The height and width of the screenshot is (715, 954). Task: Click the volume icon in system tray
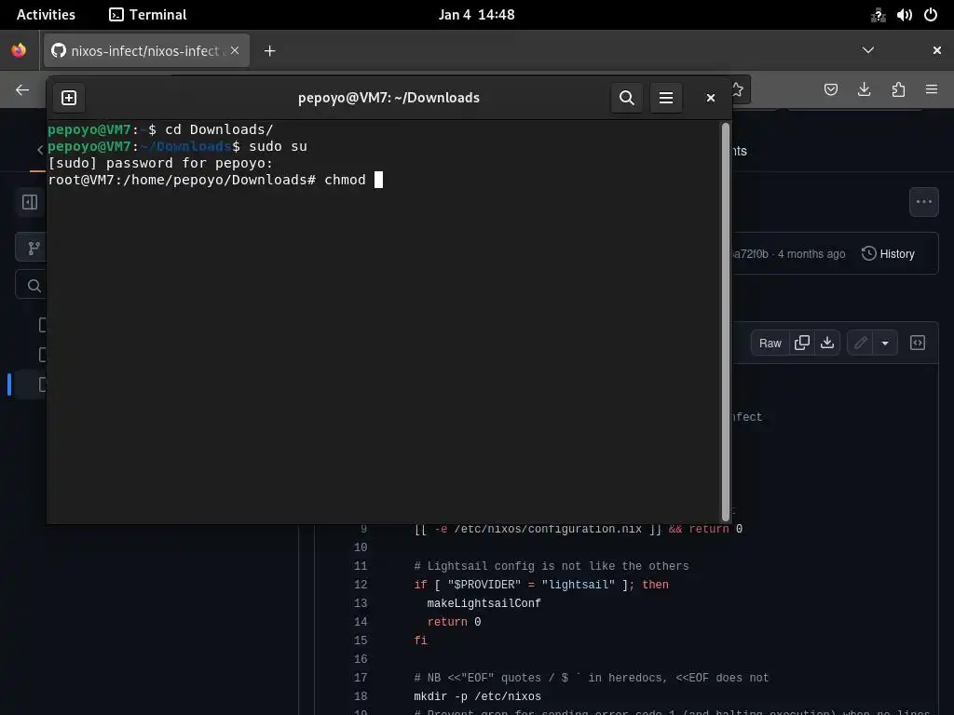904,15
